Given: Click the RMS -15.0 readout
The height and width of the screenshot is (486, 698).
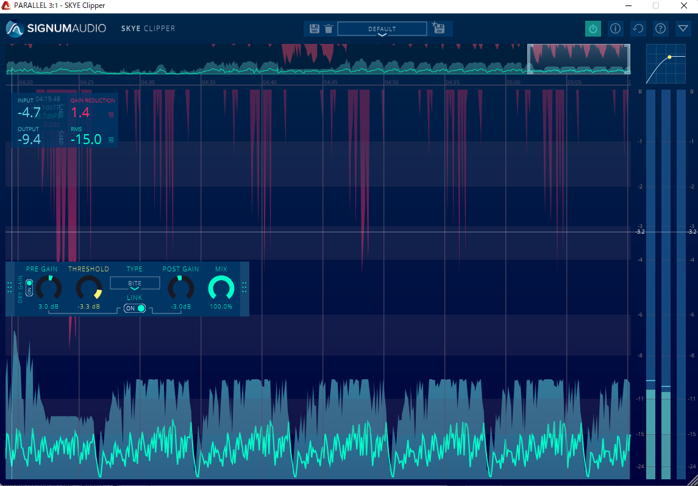Looking at the screenshot, I should click(x=87, y=140).
